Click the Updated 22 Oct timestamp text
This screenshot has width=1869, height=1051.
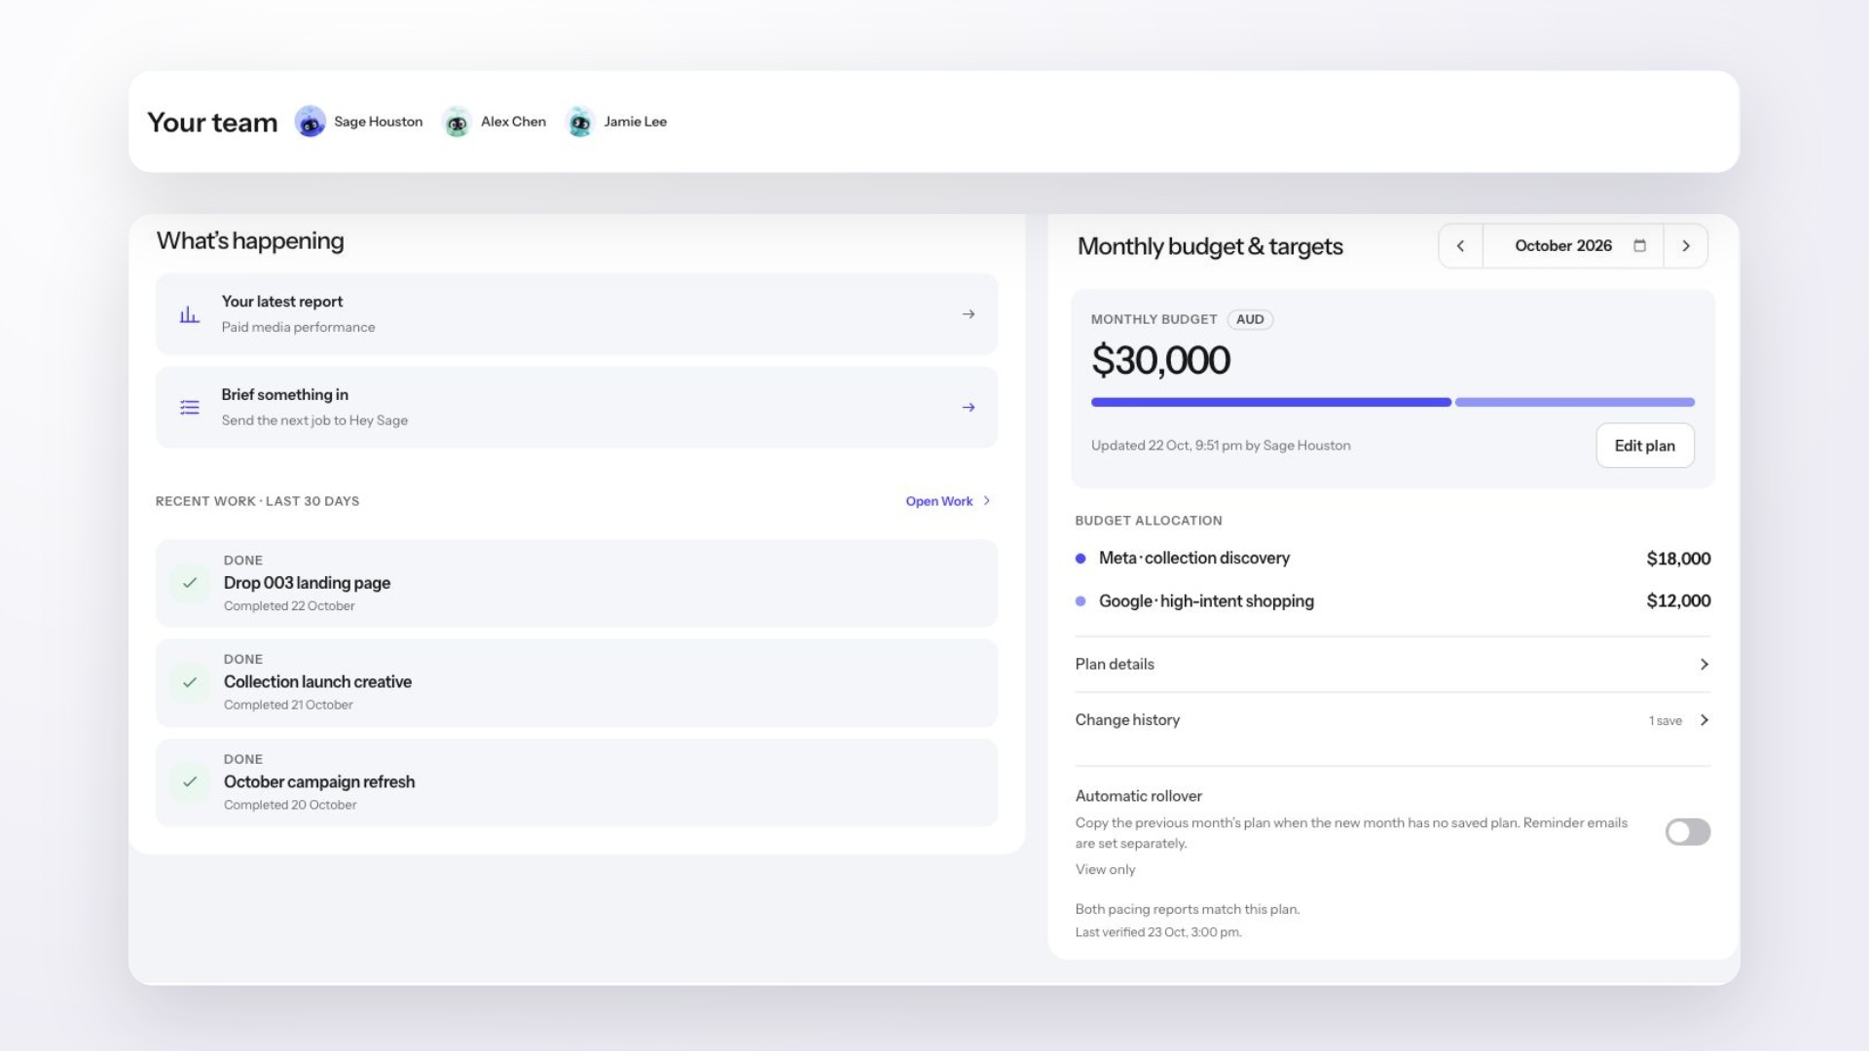point(1221,446)
